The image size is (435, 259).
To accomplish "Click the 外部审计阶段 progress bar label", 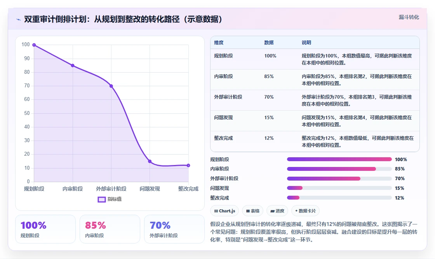I will point(224,179).
